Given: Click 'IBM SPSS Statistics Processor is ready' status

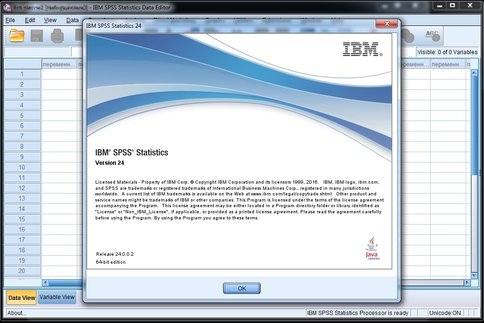Looking at the screenshot, I should [x=357, y=313].
